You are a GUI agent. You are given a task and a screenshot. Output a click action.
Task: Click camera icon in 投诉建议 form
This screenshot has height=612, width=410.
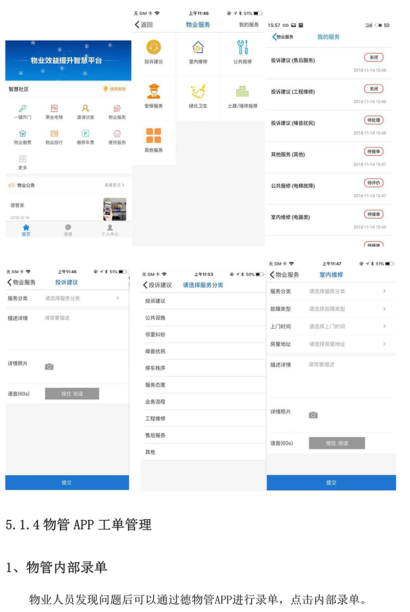(x=49, y=366)
